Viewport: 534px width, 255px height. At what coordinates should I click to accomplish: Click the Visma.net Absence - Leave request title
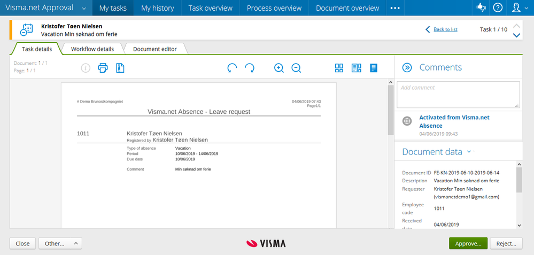[x=199, y=112]
